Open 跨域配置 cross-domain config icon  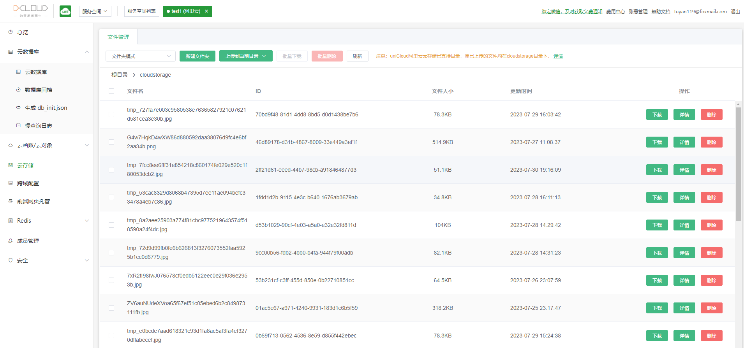[11, 183]
